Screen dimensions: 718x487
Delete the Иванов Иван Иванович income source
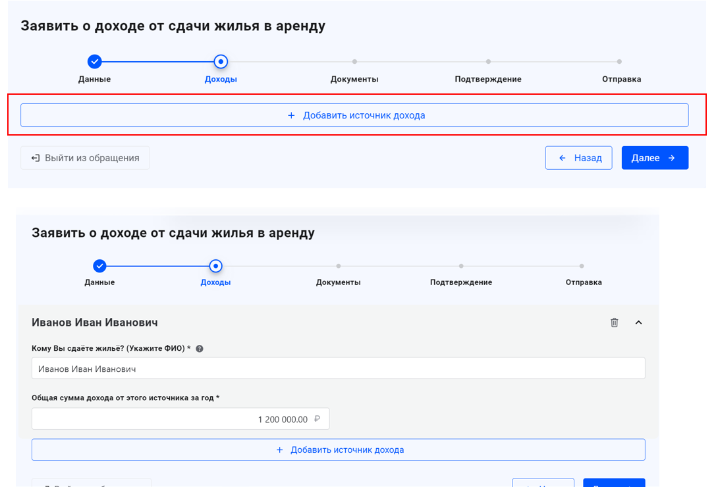[x=614, y=322]
